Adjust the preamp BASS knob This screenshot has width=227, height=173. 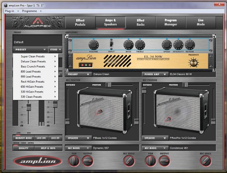tap(128, 45)
